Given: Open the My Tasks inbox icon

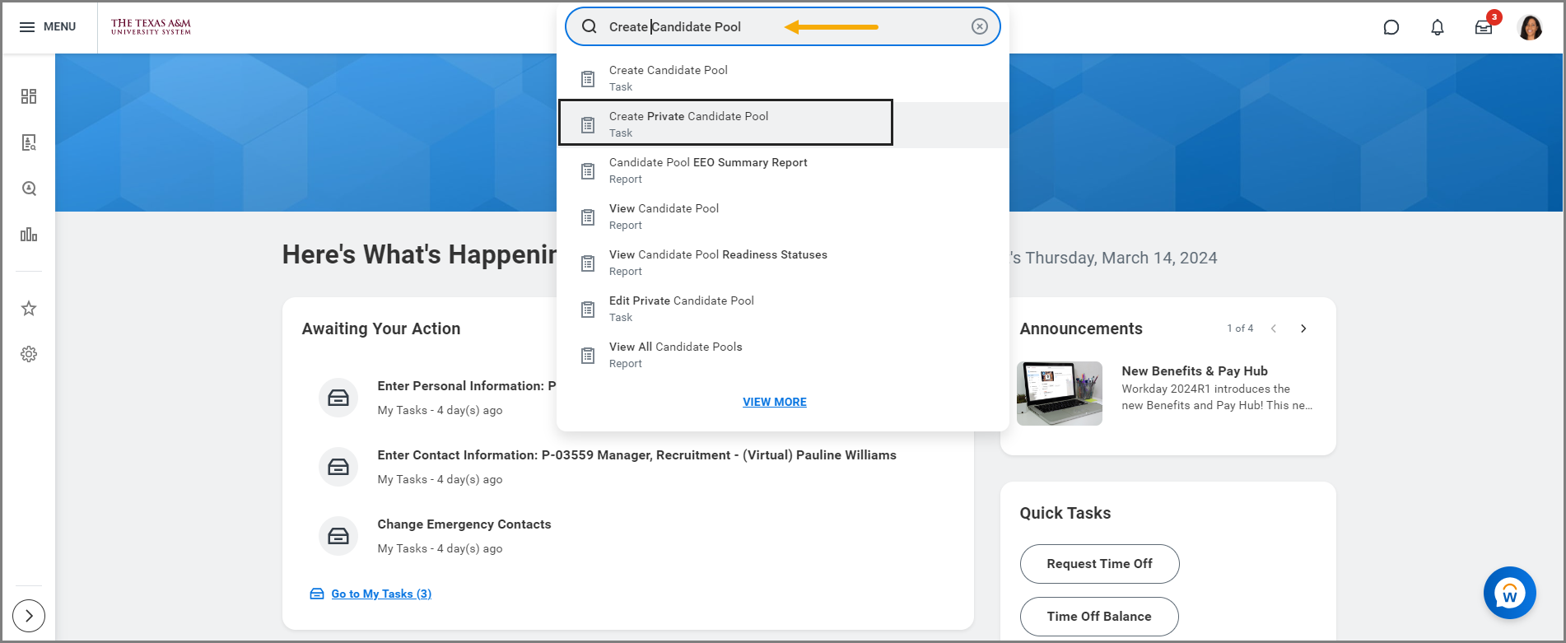Looking at the screenshot, I should pos(1484,27).
